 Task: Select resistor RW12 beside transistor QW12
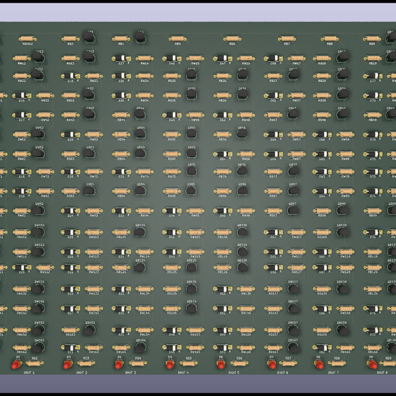pos(22,59)
